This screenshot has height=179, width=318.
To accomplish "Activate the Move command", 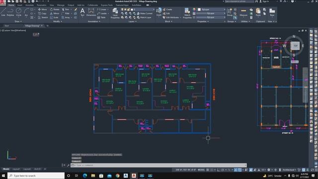I will point(42,9).
